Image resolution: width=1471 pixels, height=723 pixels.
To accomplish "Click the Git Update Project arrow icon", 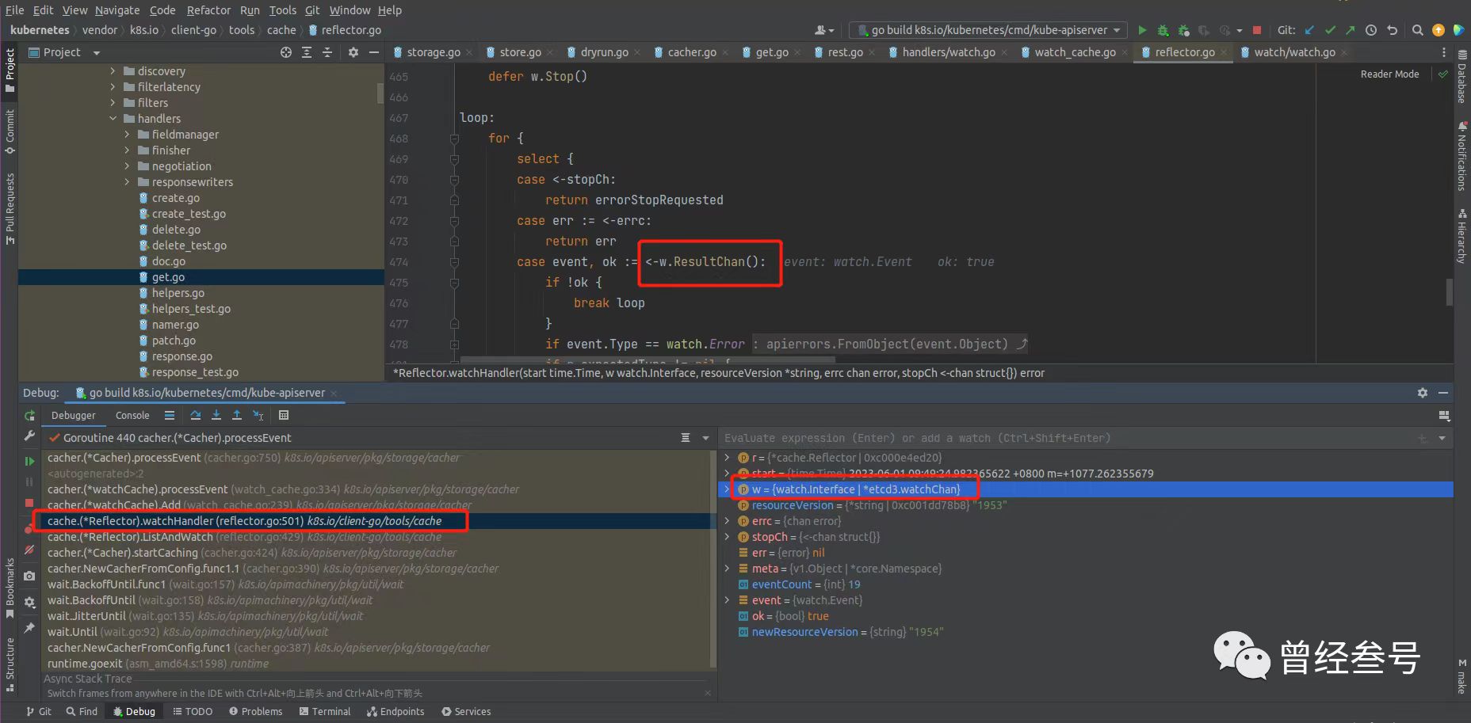I will click(x=1309, y=30).
